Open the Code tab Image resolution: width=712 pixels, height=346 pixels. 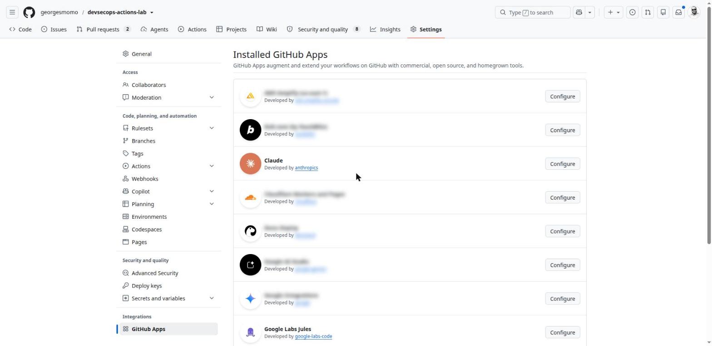20,29
